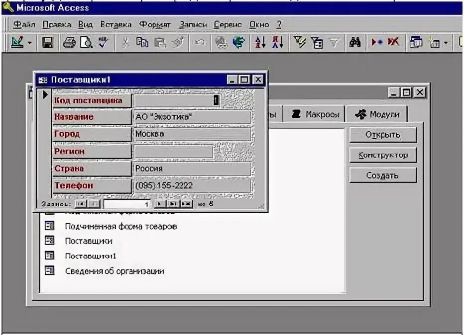The image size is (464, 335).
Task: Click the record selector arrow in Поставщики1
Action: click(45, 95)
